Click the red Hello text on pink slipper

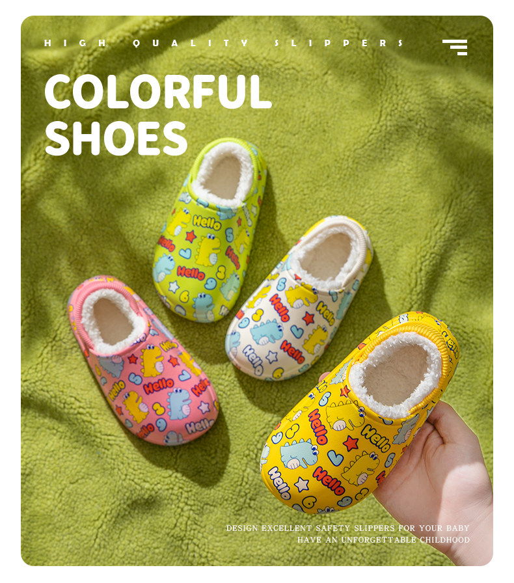pyautogui.click(x=159, y=386)
